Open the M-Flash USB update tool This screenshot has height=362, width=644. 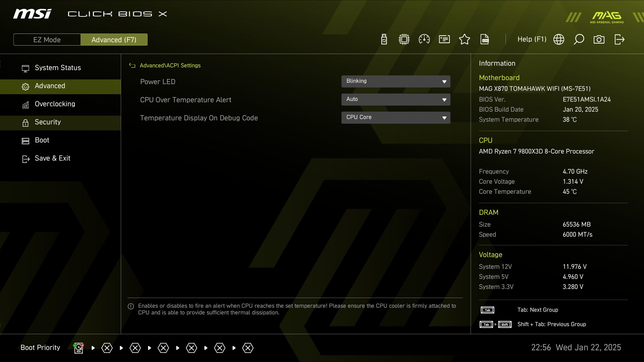coord(384,39)
